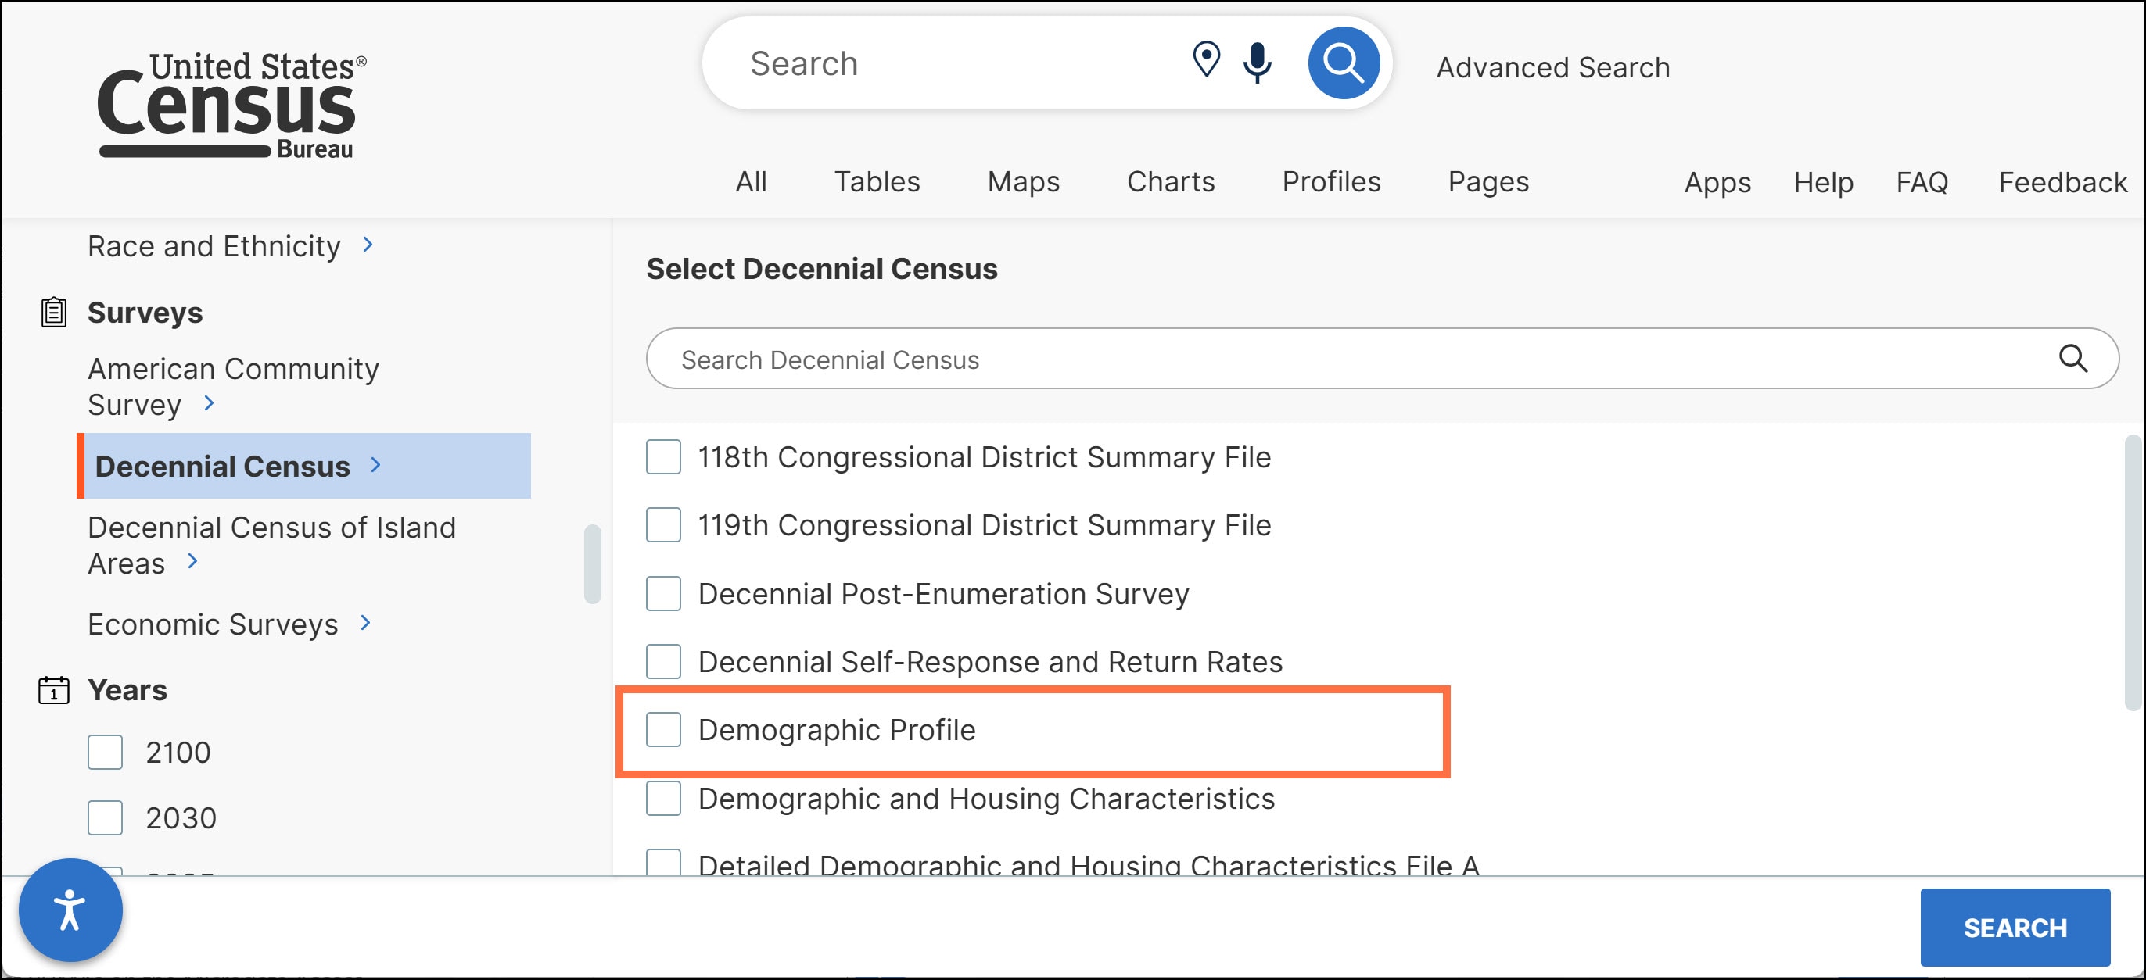Screen dimensions: 2146x980
Task: Expand the Economic Surveys chevron
Action: pos(365,623)
